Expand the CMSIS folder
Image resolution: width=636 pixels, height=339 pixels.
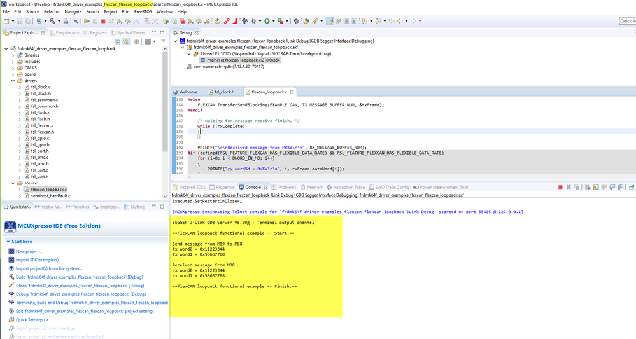pyautogui.click(x=13, y=68)
